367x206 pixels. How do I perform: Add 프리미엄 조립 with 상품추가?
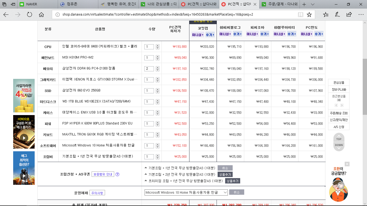[x=233, y=181]
